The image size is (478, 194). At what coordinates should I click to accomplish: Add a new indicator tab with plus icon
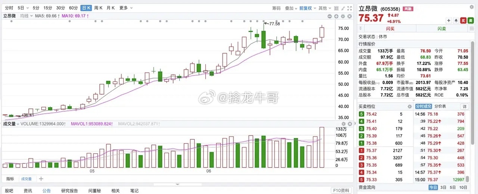click(41, 179)
